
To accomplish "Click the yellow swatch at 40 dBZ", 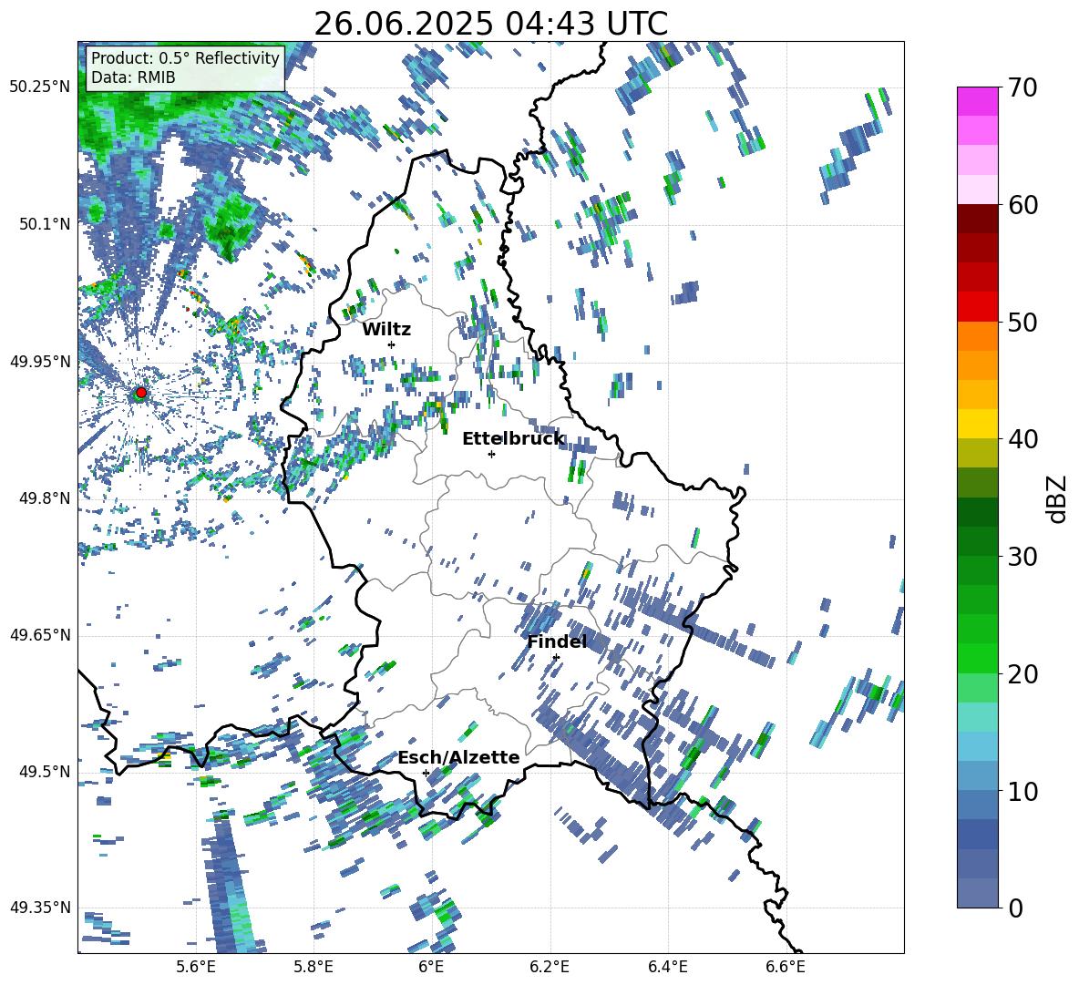I will pos(977,425).
